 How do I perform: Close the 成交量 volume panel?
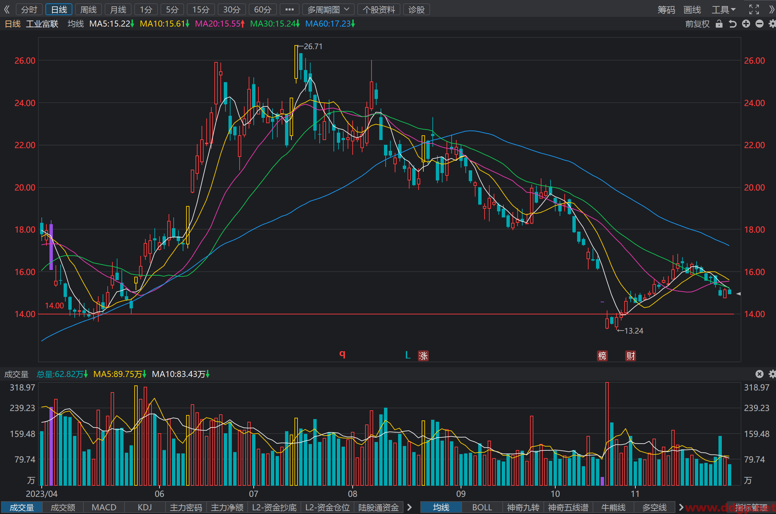(760, 374)
